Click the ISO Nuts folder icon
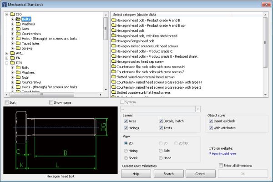 click(x=18, y=29)
